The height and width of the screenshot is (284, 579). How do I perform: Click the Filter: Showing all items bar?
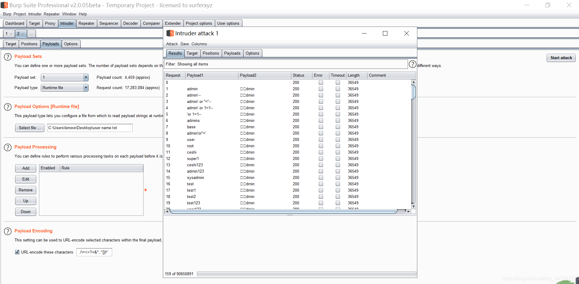(286, 64)
